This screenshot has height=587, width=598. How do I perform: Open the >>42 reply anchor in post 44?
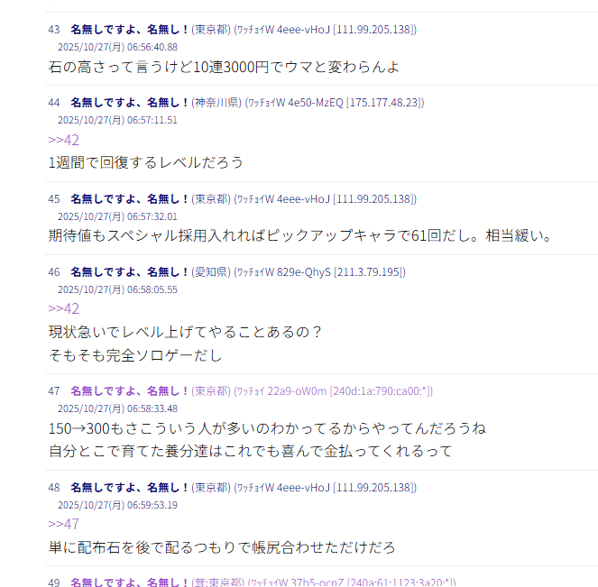coord(64,140)
